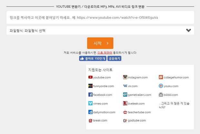Viewport: 200px width, 134px height.
Task: Click liveleak.com site name
Action: 136,103
